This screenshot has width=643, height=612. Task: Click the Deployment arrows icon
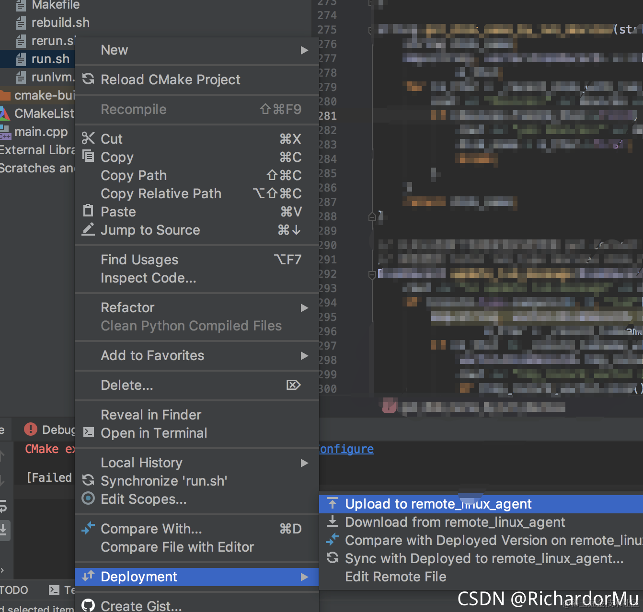tap(88, 576)
